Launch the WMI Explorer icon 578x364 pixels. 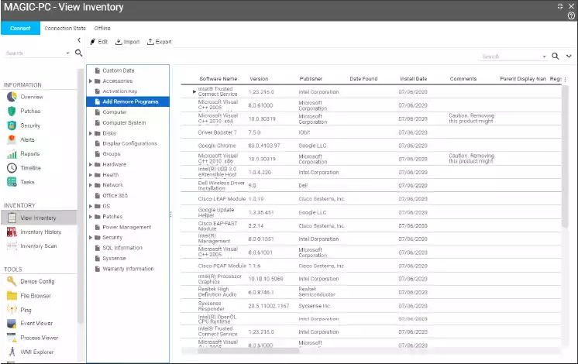[x=12, y=352]
